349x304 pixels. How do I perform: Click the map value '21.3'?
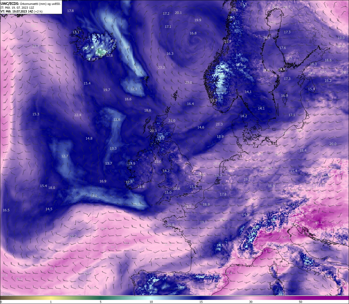(219, 124)
